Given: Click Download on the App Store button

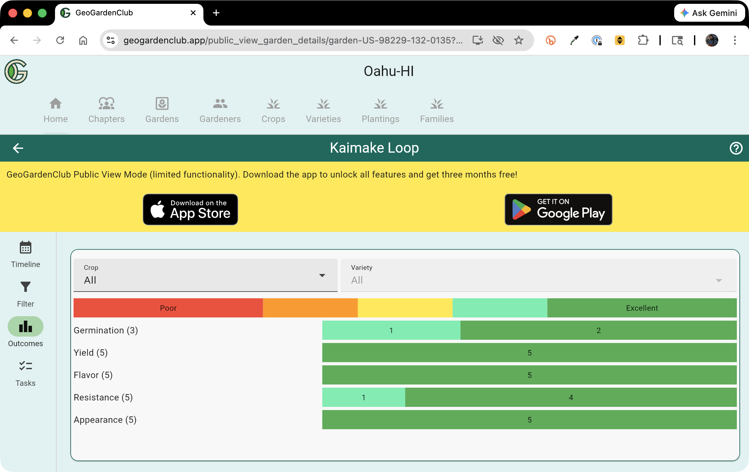Looking at the screenshot, I should click(x=190, y=209).
